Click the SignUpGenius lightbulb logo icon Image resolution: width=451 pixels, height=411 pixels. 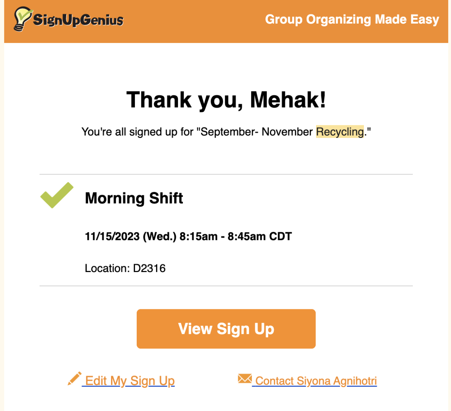[x=22, y=19]
